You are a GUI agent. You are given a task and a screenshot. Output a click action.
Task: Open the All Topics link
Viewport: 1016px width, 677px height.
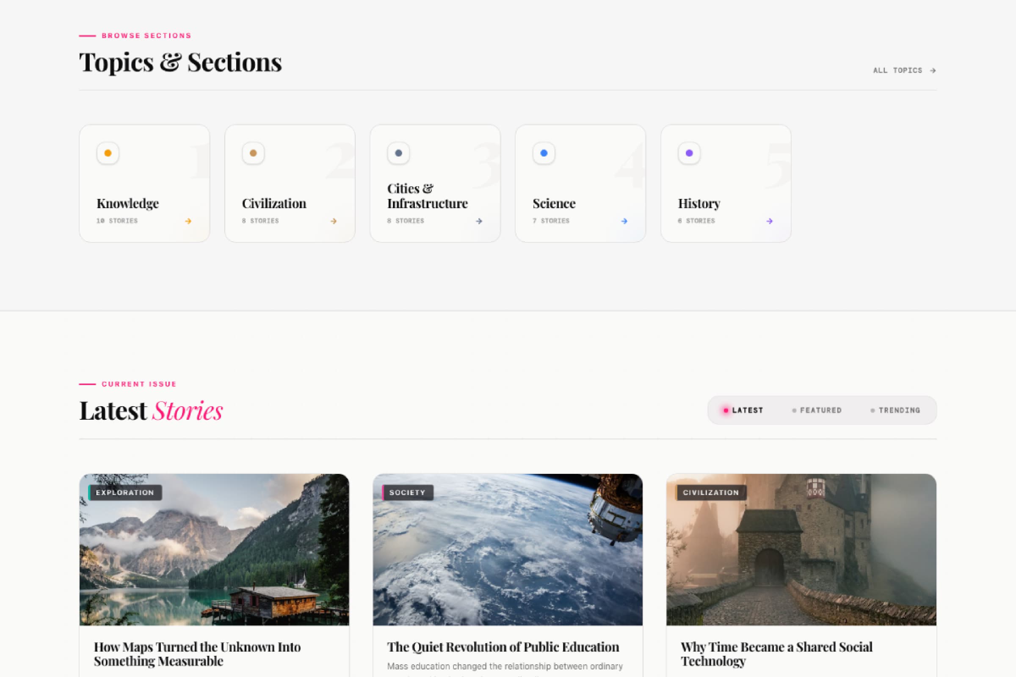(x=905, y=70)
